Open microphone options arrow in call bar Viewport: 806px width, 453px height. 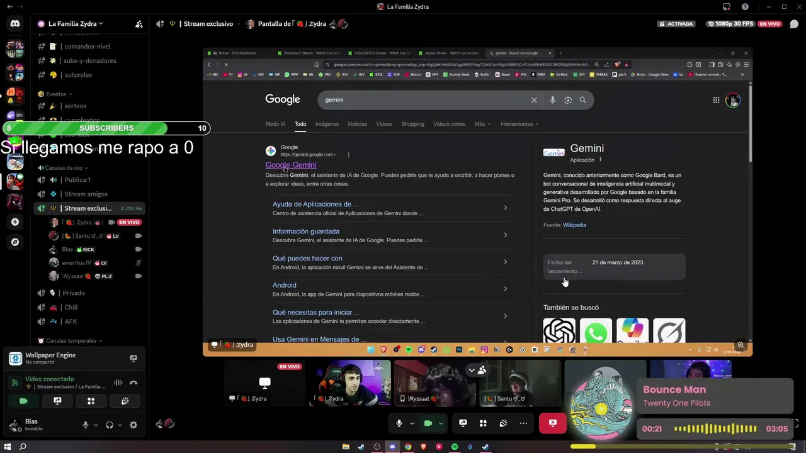pyautogui.click(x=412, y=423)
